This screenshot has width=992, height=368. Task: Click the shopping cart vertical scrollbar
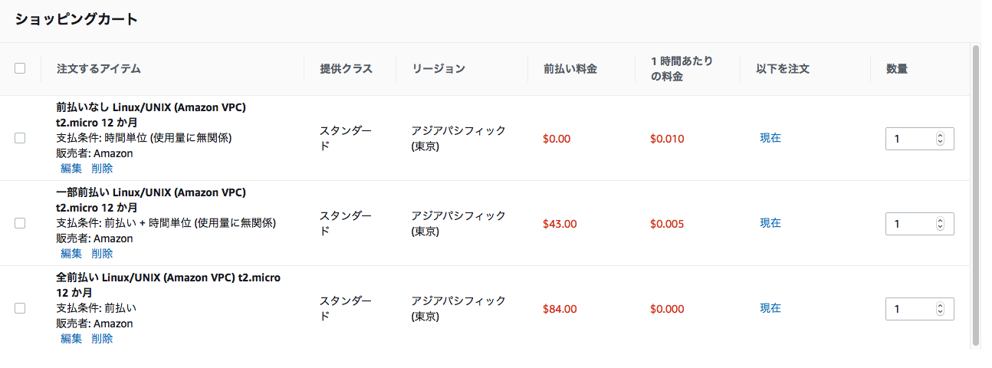pyautogui.click(x=975, y=195)
